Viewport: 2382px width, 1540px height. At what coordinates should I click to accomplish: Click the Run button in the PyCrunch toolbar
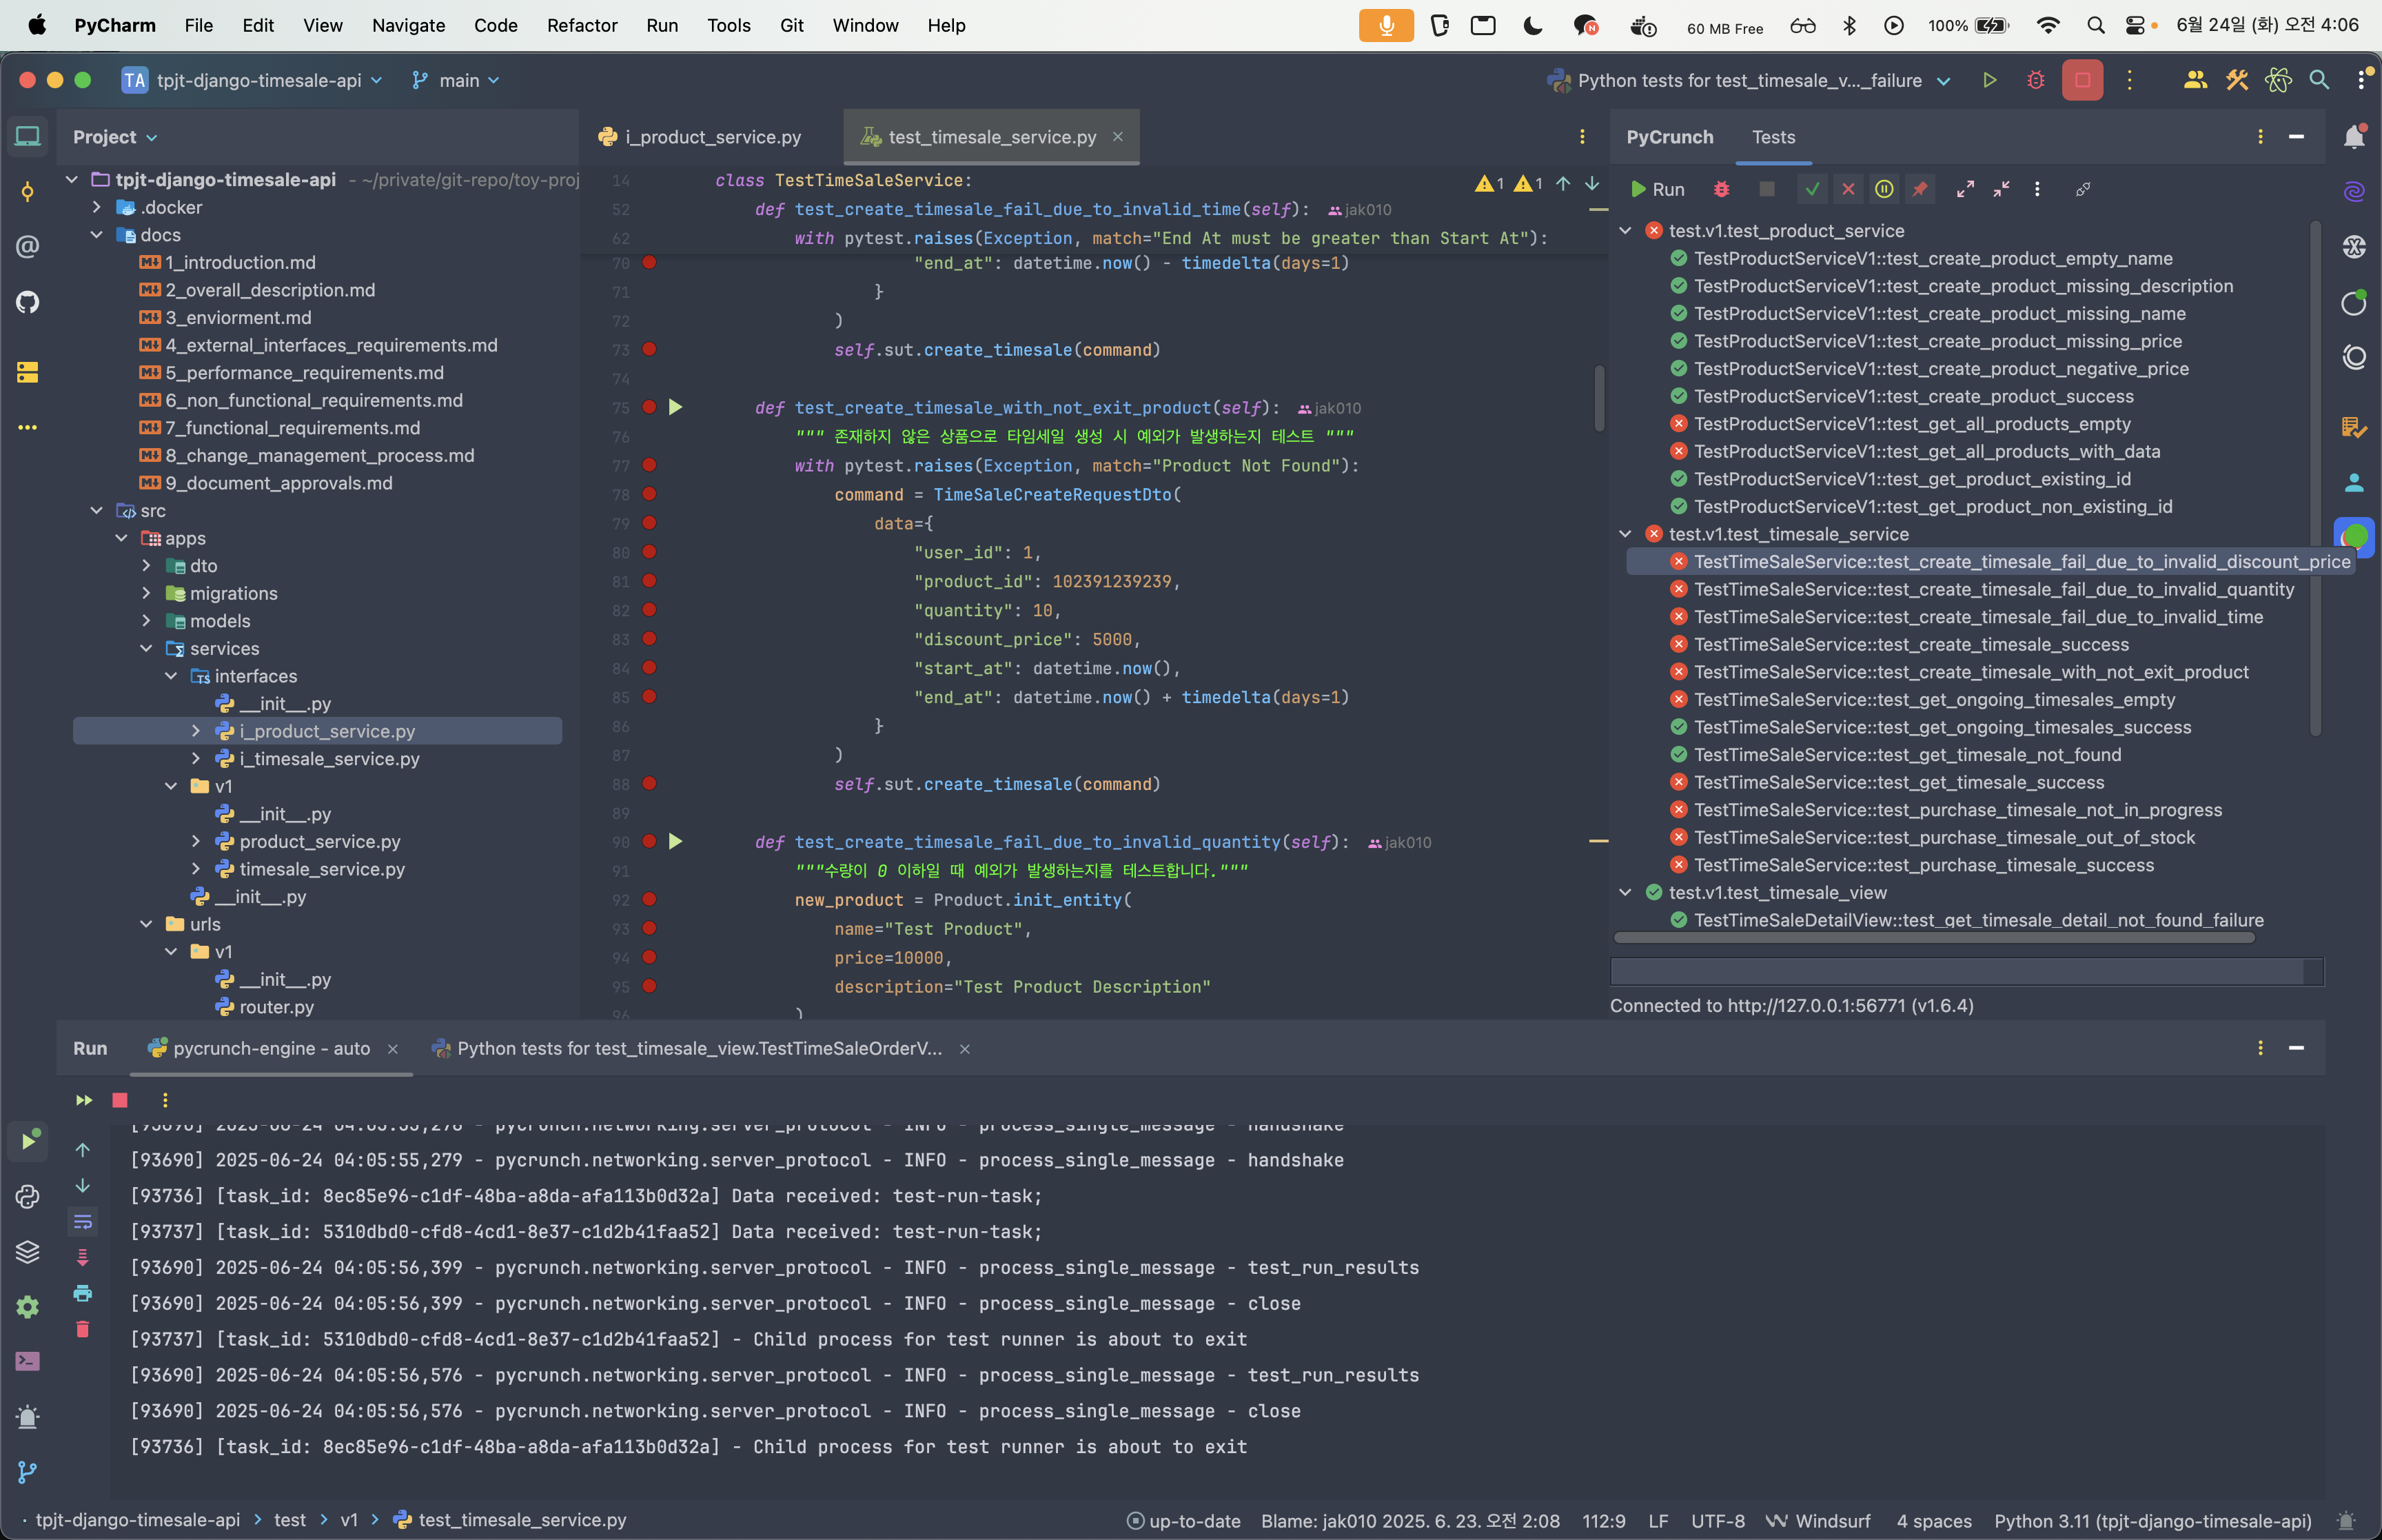click(1658, 189)
